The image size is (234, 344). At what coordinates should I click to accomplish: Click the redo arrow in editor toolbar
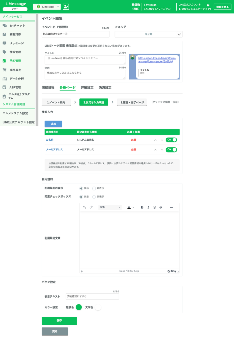click(91, 207)
